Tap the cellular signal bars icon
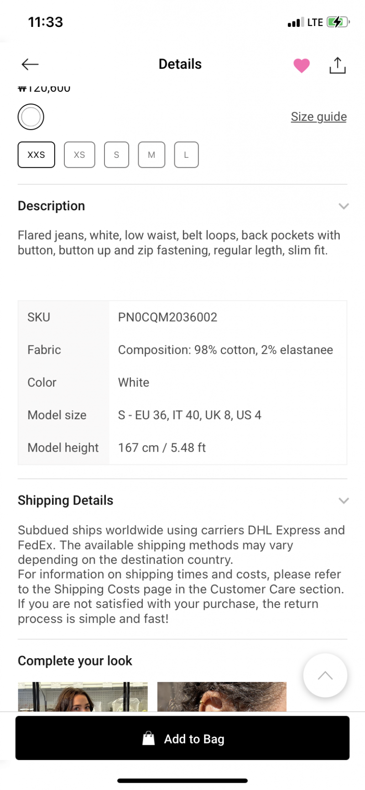The height and width of the screenshot is (790, 365). point(296,22)
